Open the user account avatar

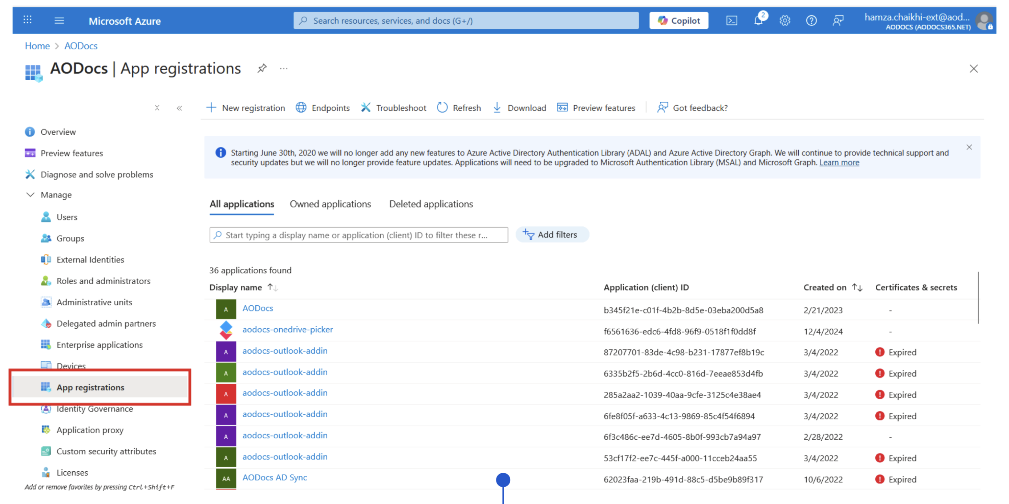(x=984, y=21)
